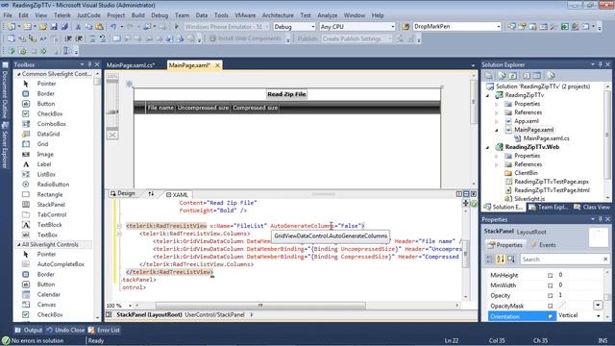Viewport: 615px width, 346px height.
Task: Toggle vertical split view in the designer
Action: click(459, 194)
